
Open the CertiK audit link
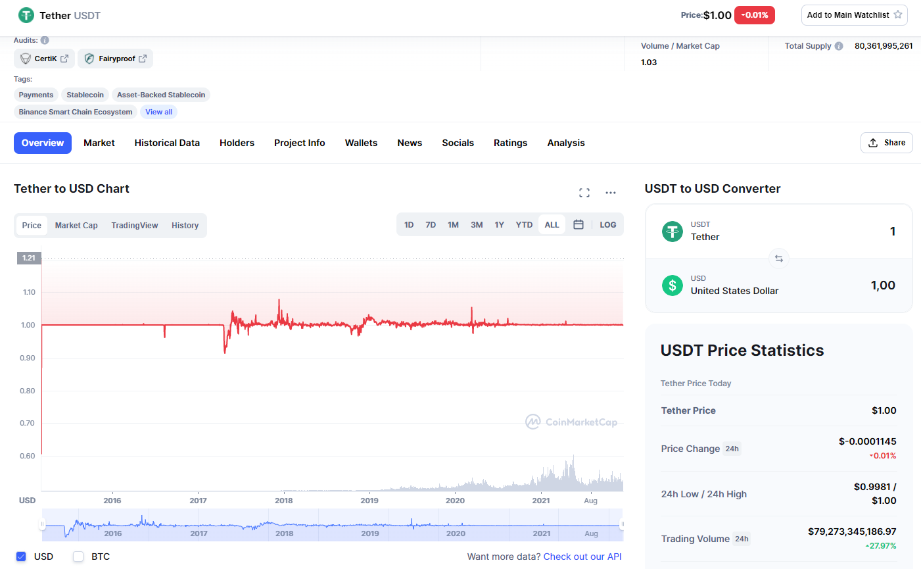tap(44, 59)
